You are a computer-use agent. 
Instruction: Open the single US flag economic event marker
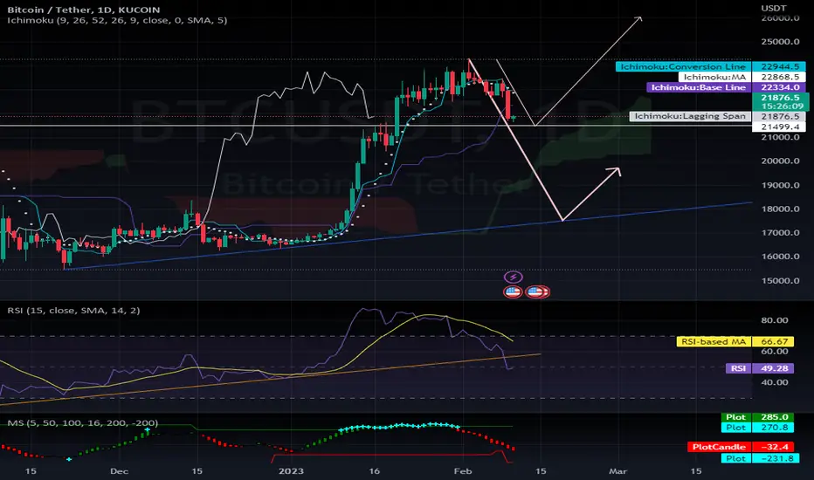(513, 292)
